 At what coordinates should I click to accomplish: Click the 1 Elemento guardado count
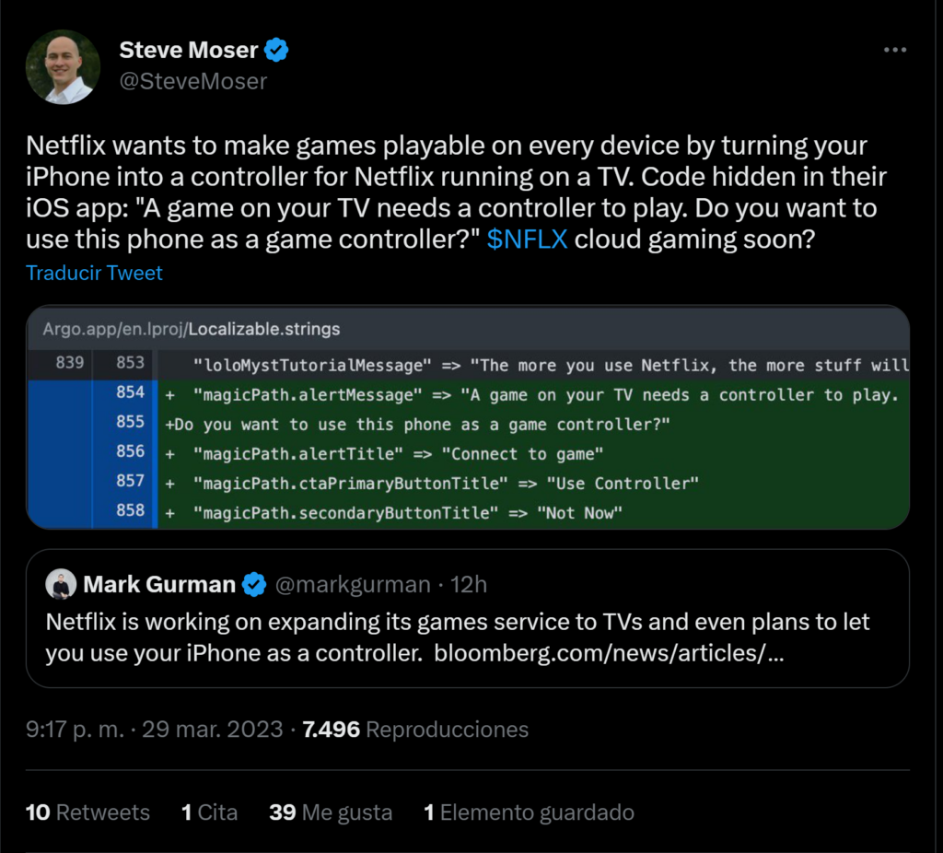529,812
